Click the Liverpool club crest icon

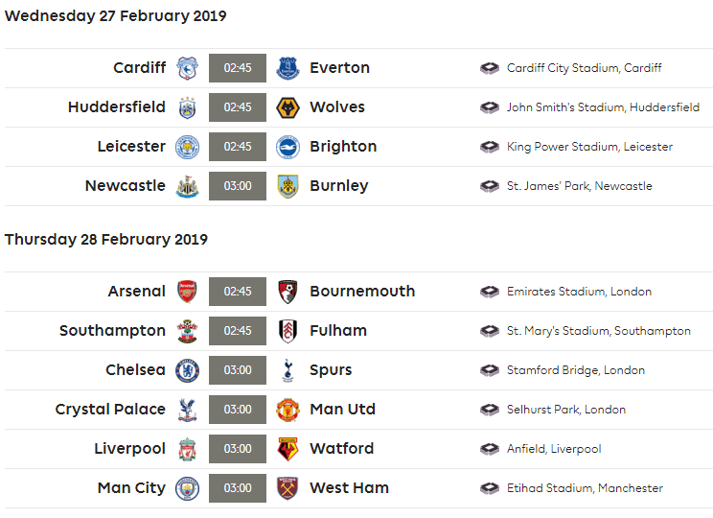(187, 449)
